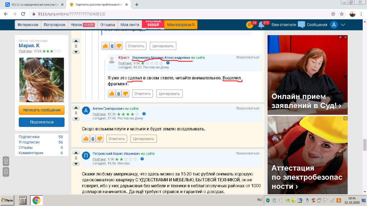Click rating help icon beside Петровский's stars
The image size is (367, 206).
click(x=142, y=159)
